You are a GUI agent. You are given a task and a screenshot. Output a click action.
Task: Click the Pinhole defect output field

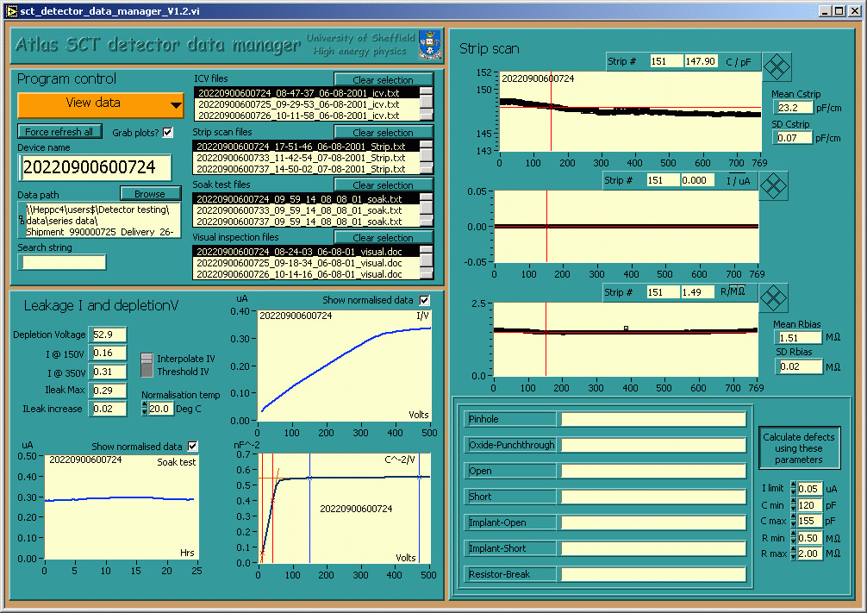(653, 419)
